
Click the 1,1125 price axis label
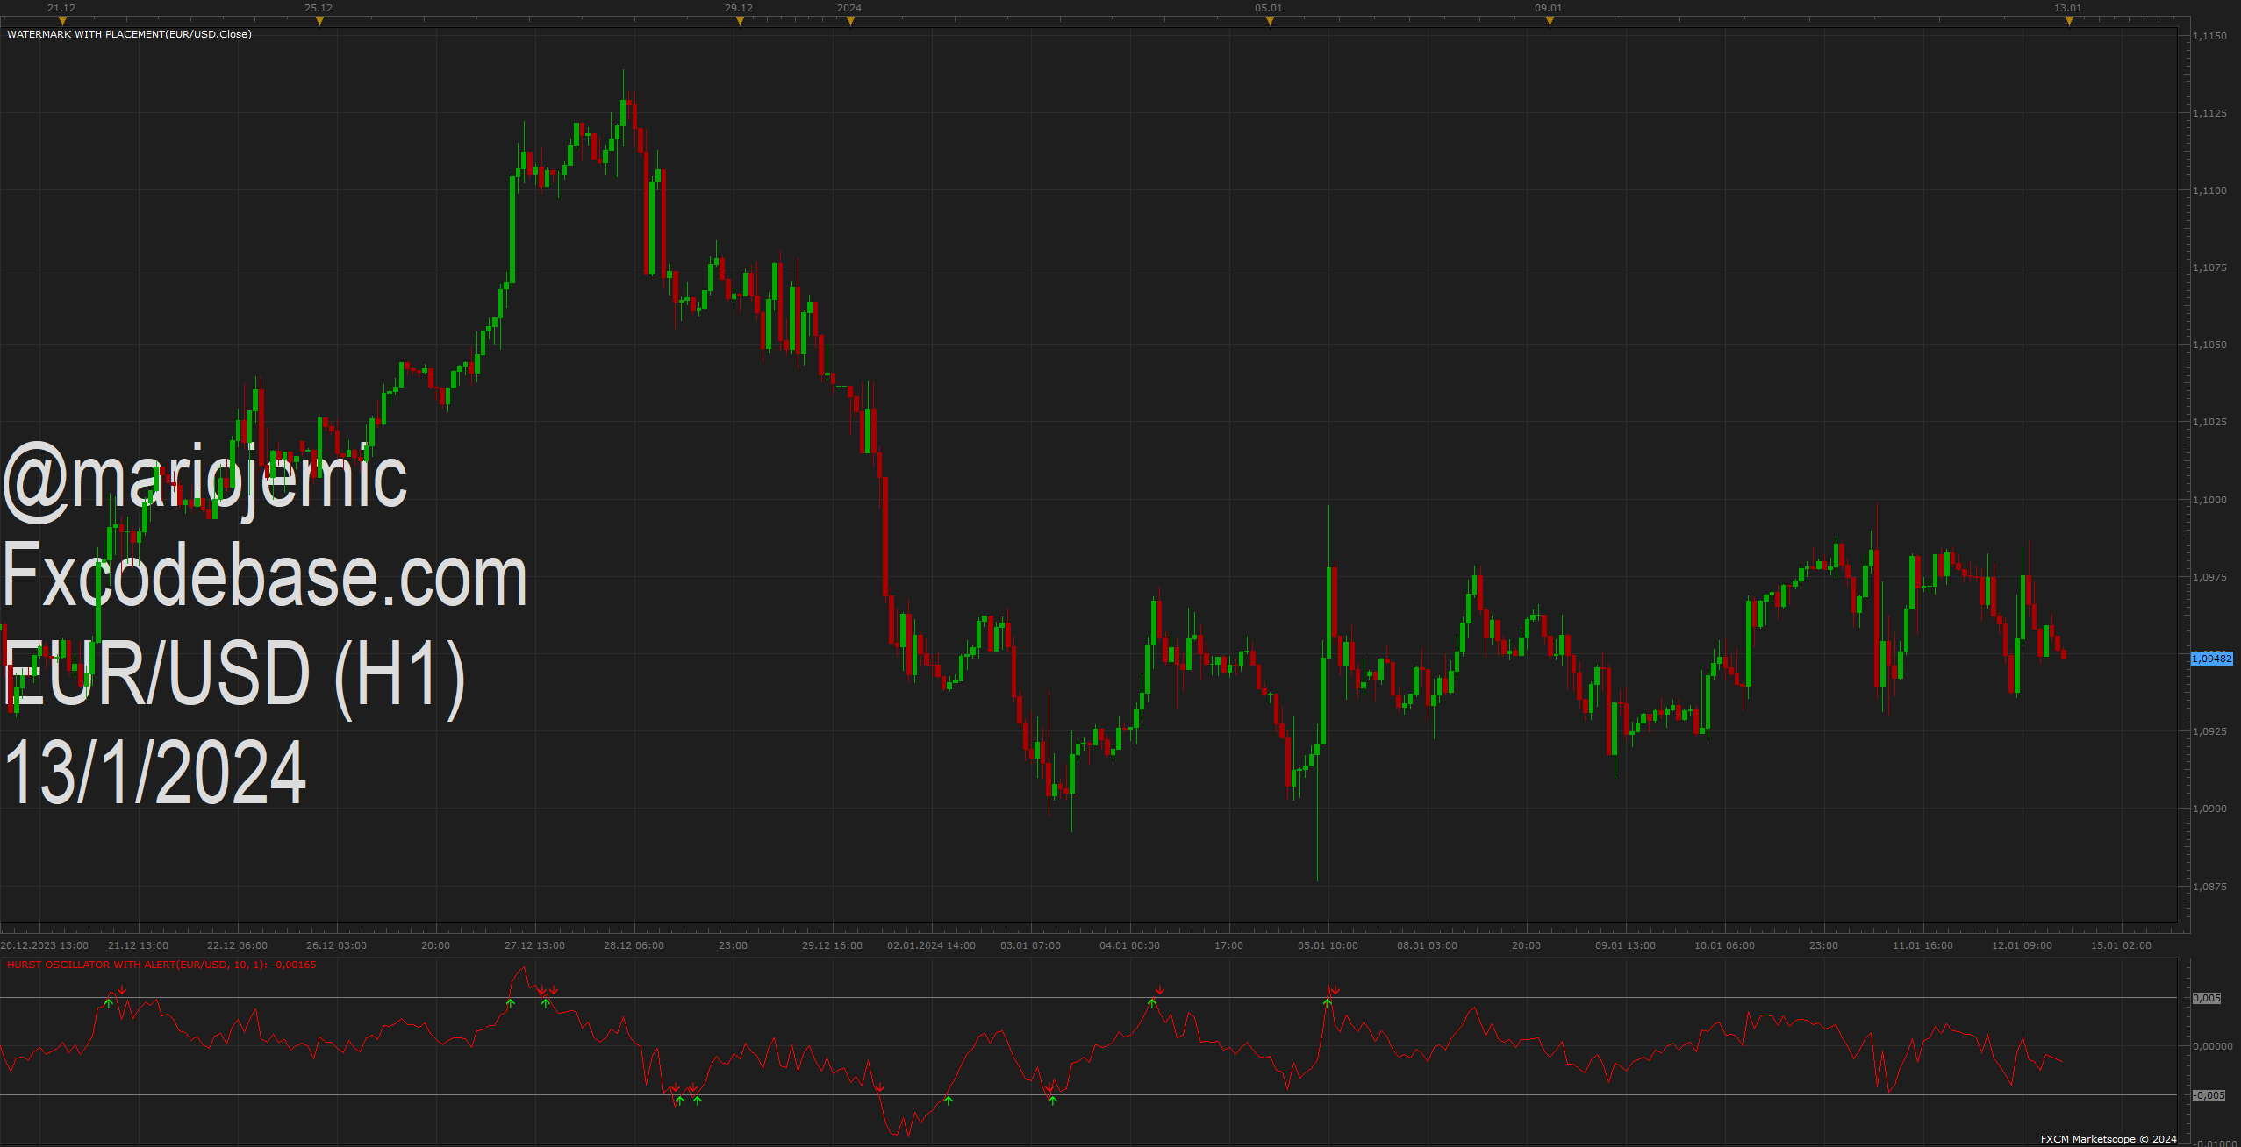coord(2209,113)
